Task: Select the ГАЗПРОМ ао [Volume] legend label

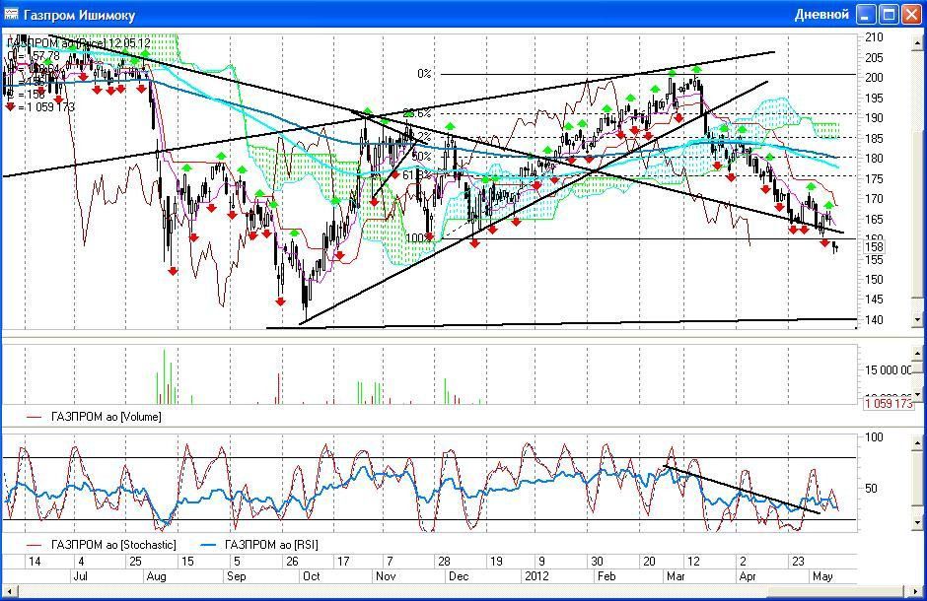Action: [x=106, y=417]
